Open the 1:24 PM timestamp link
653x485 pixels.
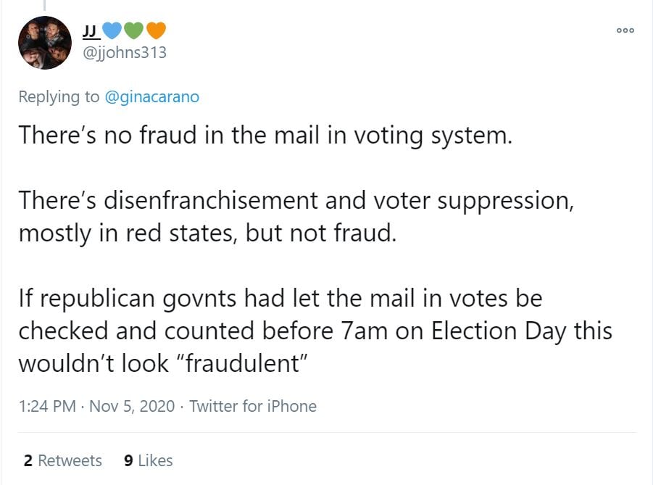pos(46,406)
